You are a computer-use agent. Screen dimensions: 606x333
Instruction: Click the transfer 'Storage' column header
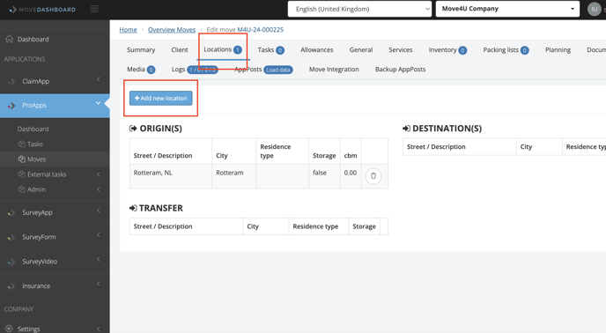[364, 226]
